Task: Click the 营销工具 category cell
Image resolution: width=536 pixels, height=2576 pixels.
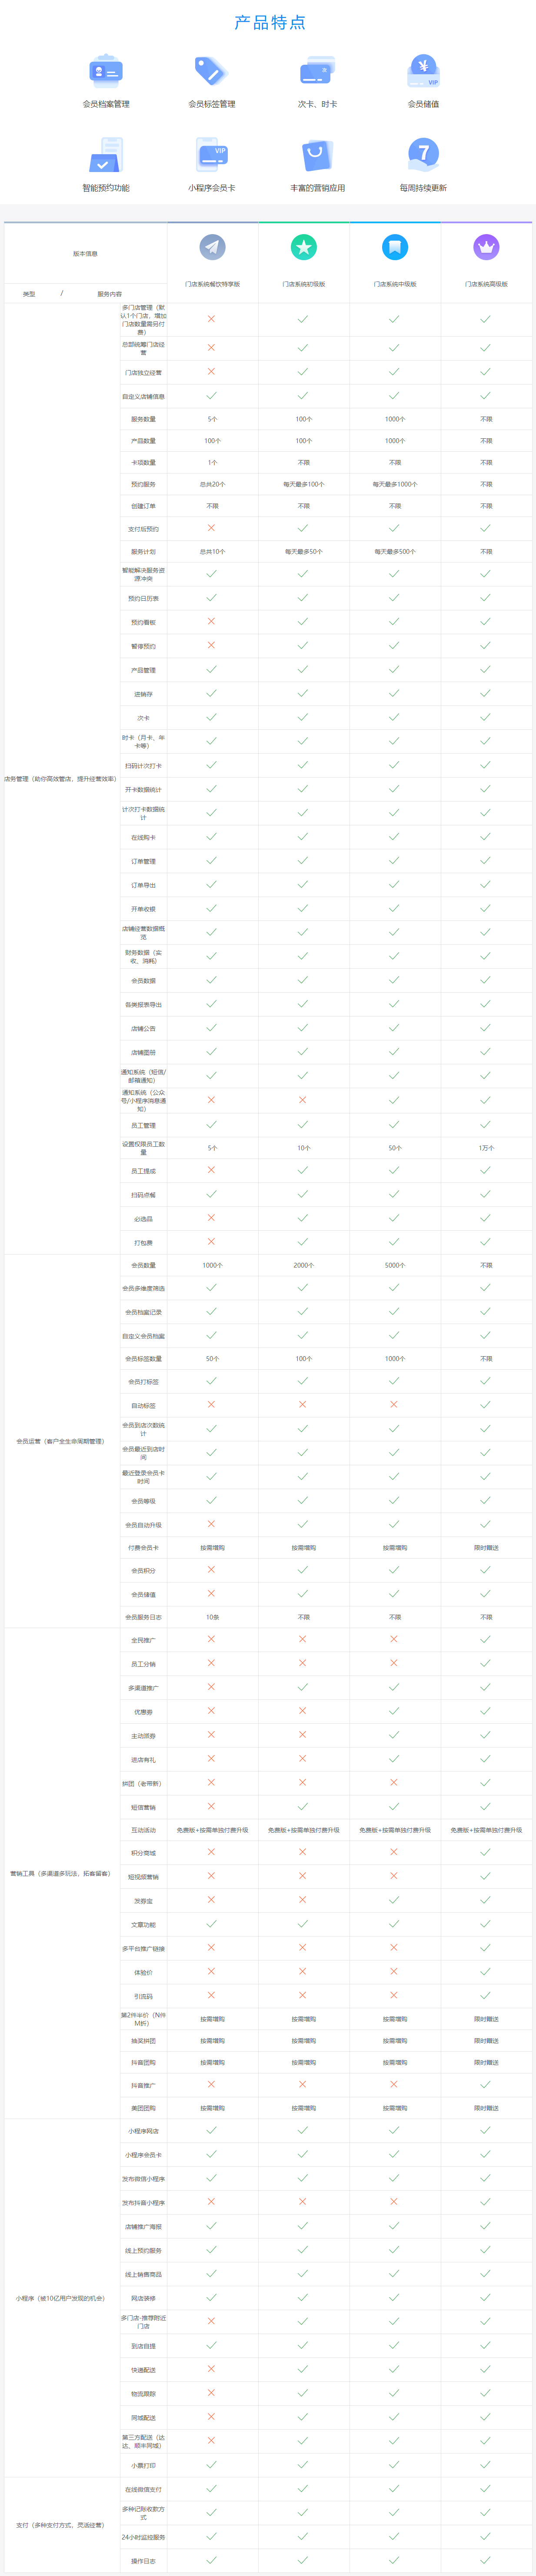Action: click(60, 1873)
